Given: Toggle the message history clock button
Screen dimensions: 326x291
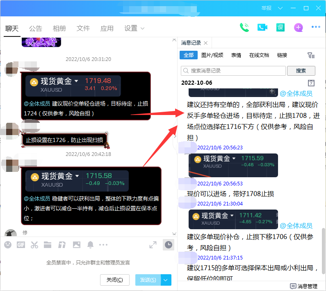Looking at the screenshot, I should tap(168, 245).
